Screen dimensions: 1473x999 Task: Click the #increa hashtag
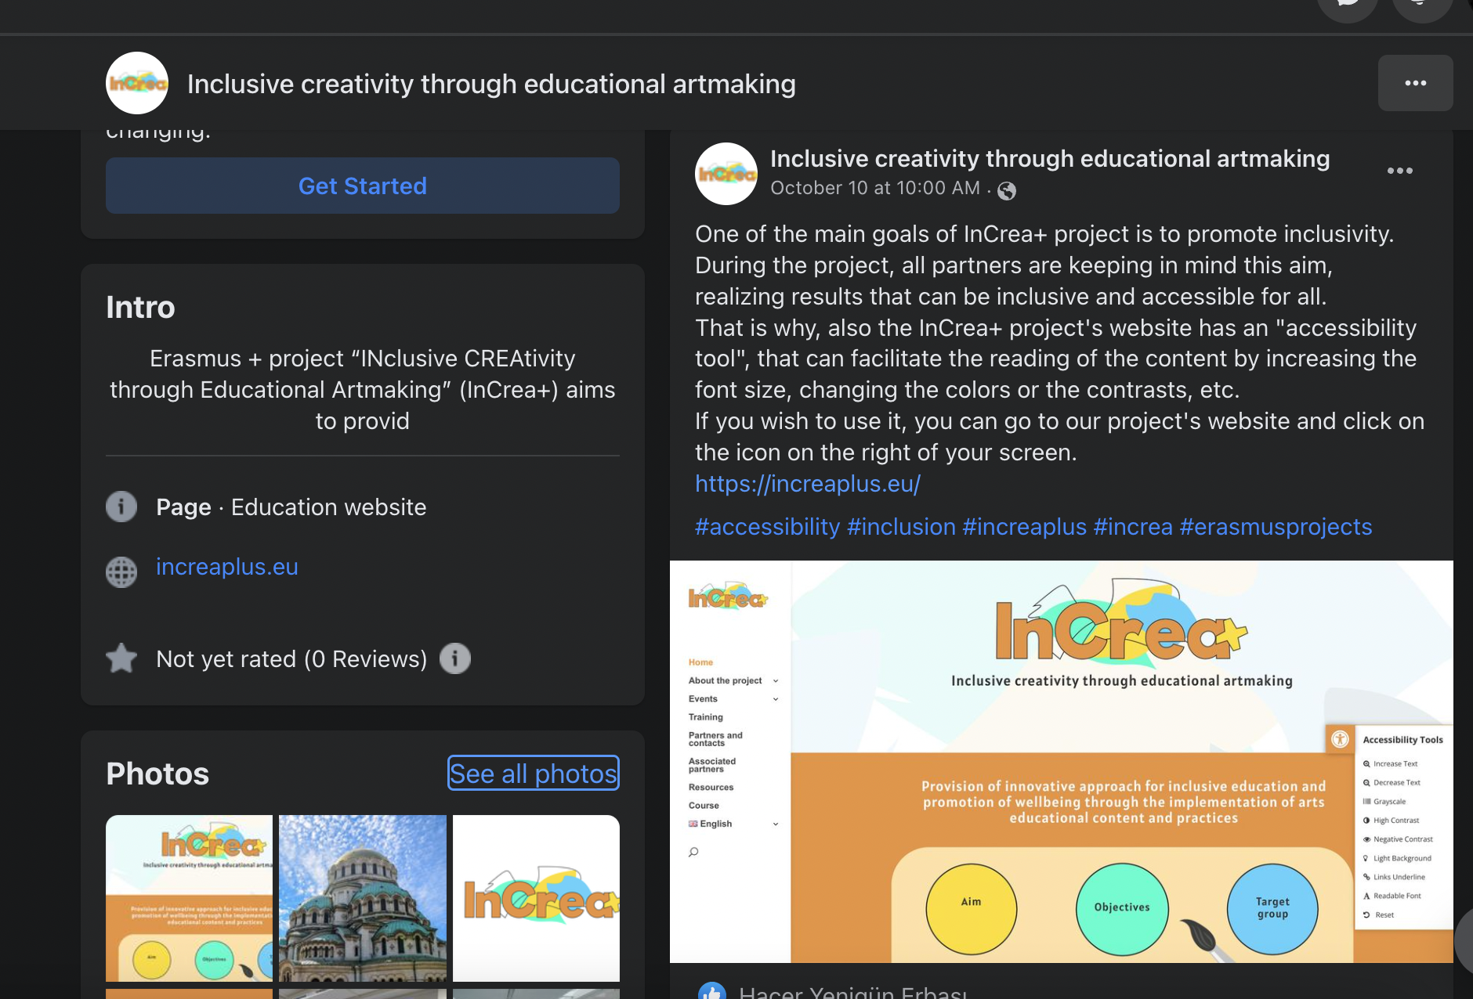(x=1133, y=527)
